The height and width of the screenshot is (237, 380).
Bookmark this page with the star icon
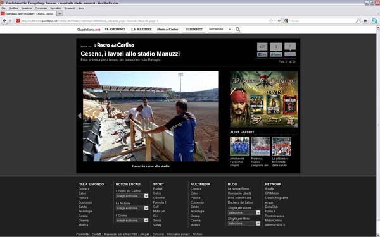(x=271, y=21)
